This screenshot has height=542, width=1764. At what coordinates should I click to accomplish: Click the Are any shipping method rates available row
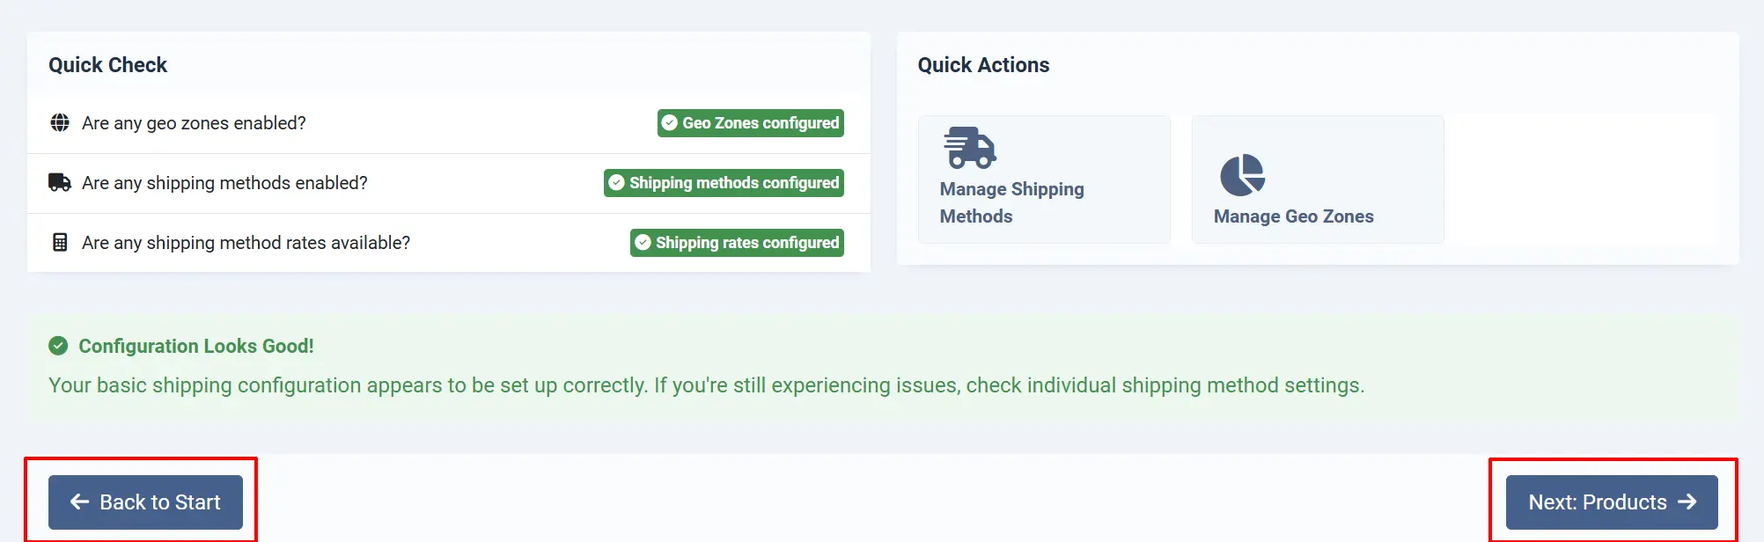point(449,243)
